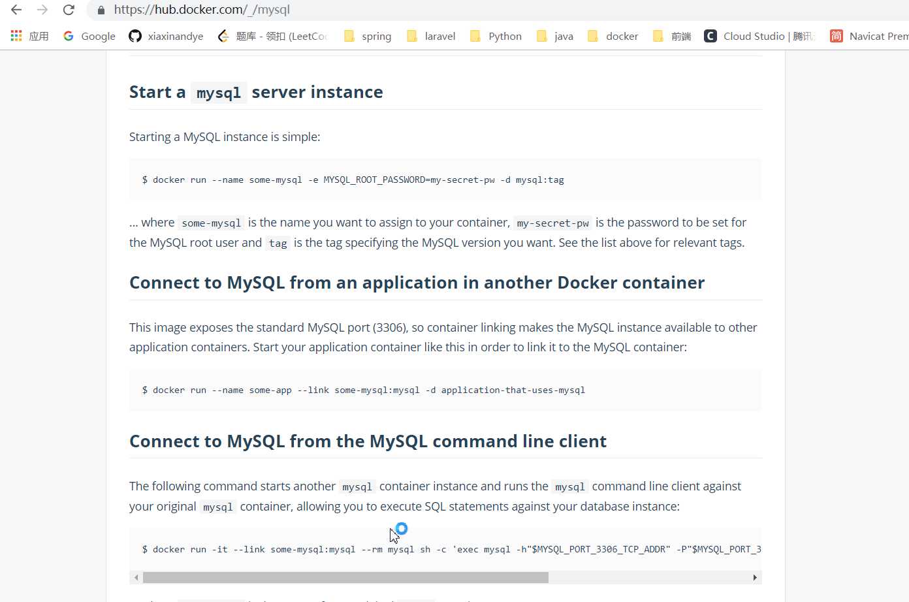Click the inline code 'tag'

(x=278, y=244)
